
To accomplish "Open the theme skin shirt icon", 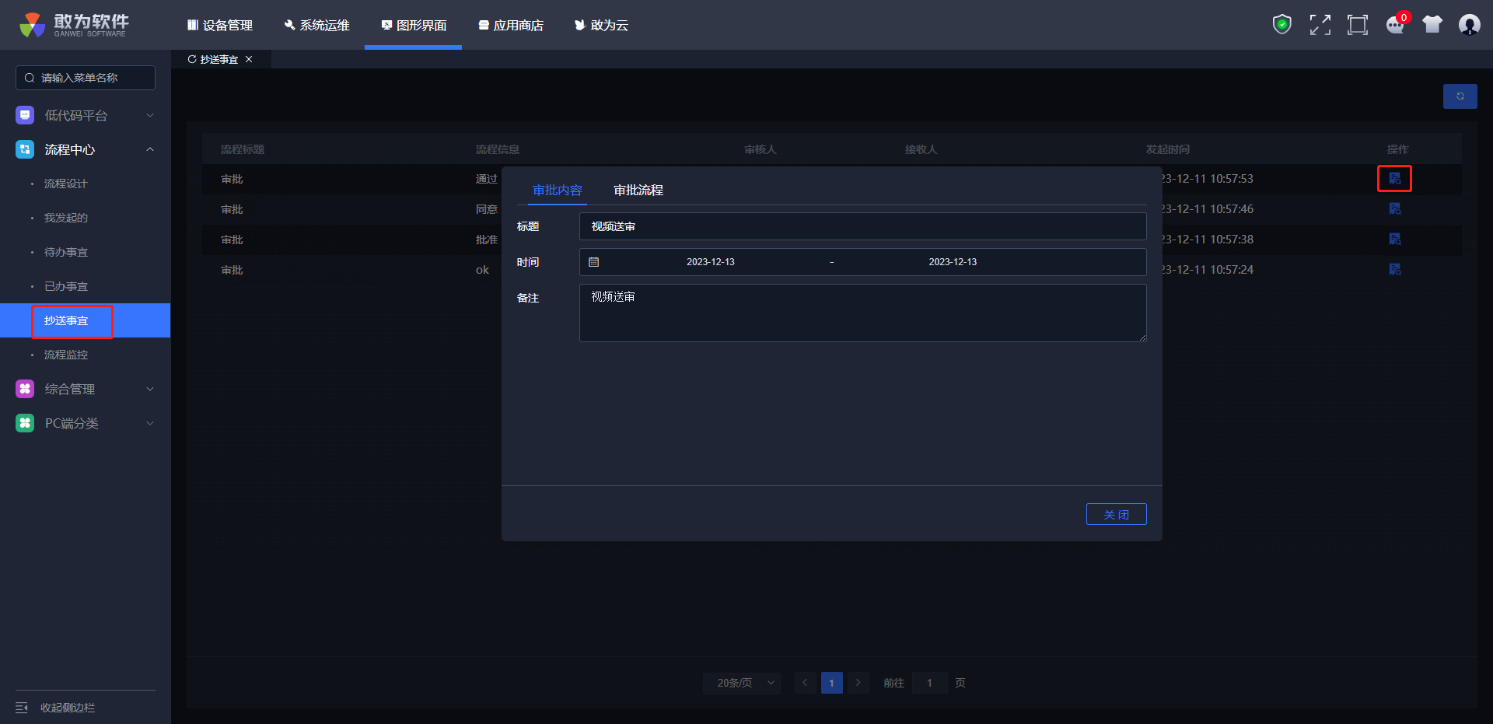I will [1432, 25].
